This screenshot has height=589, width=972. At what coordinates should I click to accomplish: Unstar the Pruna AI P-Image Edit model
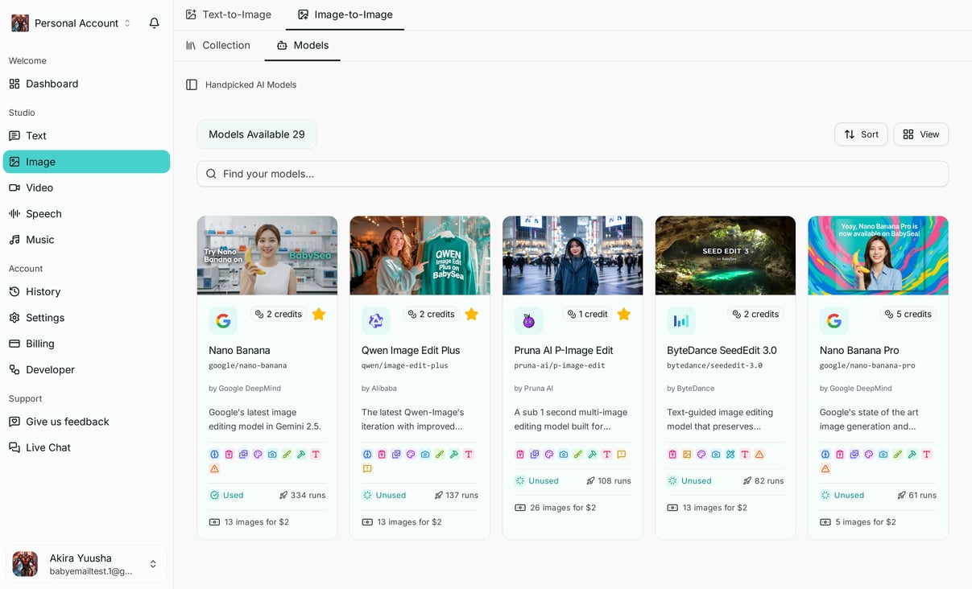click(623, 314)
